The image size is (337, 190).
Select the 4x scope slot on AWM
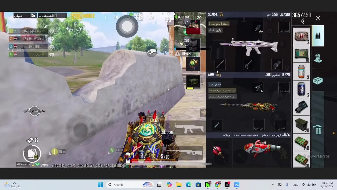point(258,88)
